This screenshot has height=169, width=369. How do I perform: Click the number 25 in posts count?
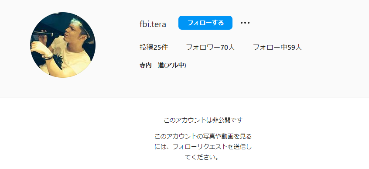pos(157,47)
